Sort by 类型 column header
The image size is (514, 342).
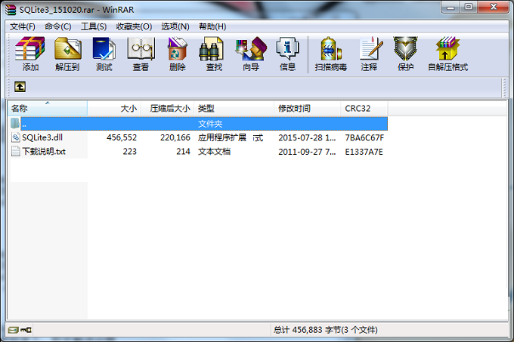[x=234, y=108]
